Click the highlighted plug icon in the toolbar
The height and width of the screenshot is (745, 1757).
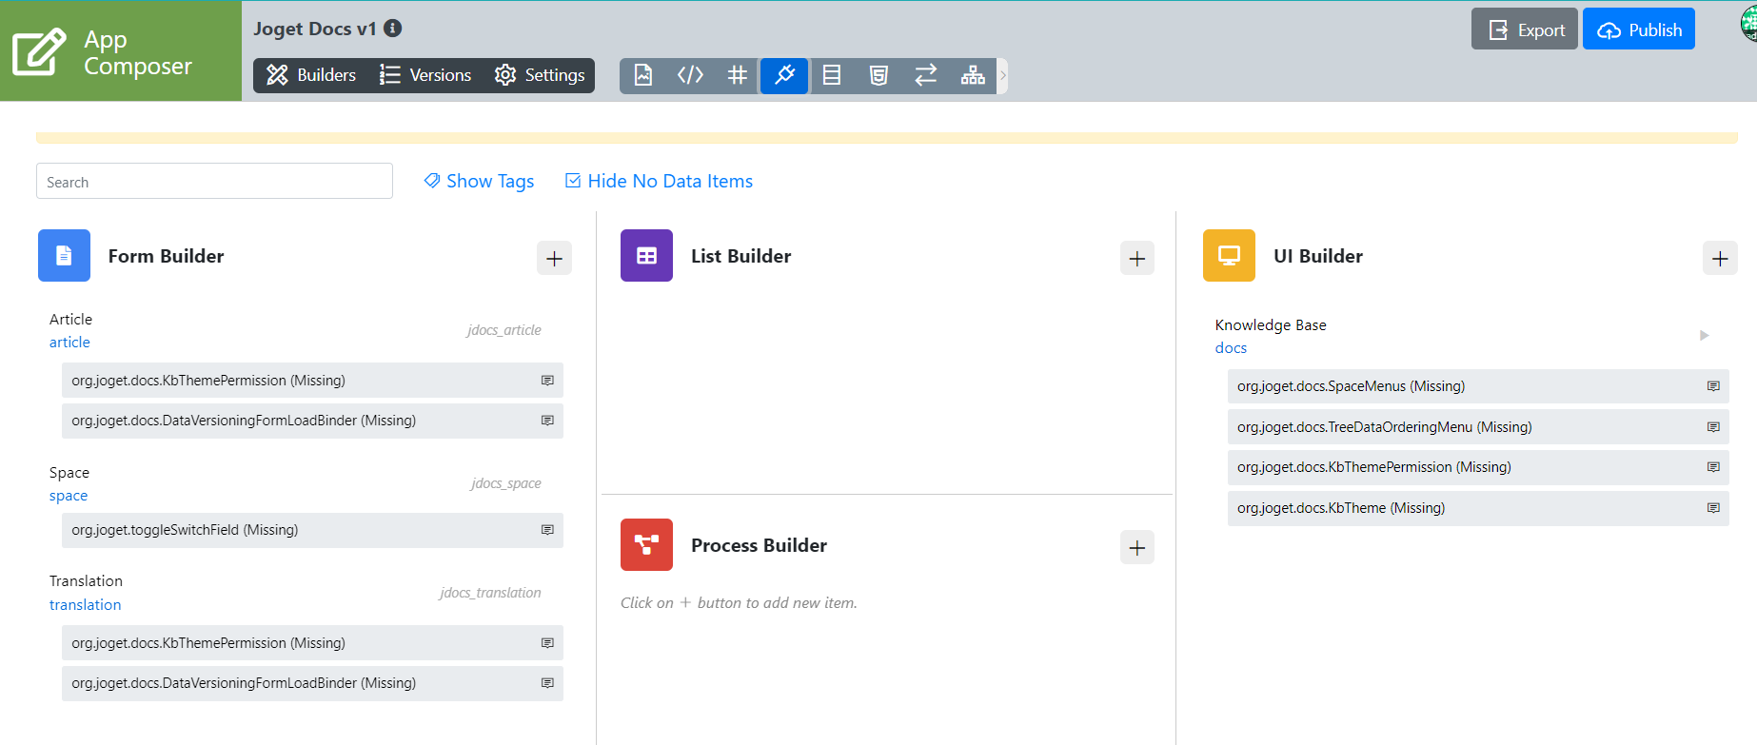click(784, 75)
